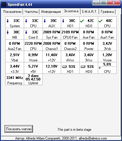
Task: Click the Показать магию button
Action: (x=19, y=129)
